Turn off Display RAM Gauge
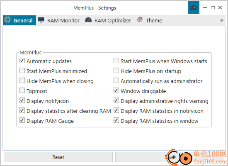Screen dimensions: 228x166 click(22, 120)
